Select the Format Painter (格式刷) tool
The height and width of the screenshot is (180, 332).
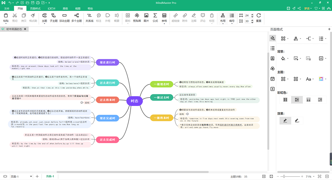[33, 16]
